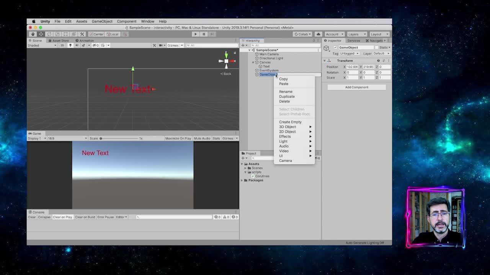The width and height of the screenshot is (490, 275).
Task: Click the red X-axis of the scene gizmo
Action: [x=232, y=61]
